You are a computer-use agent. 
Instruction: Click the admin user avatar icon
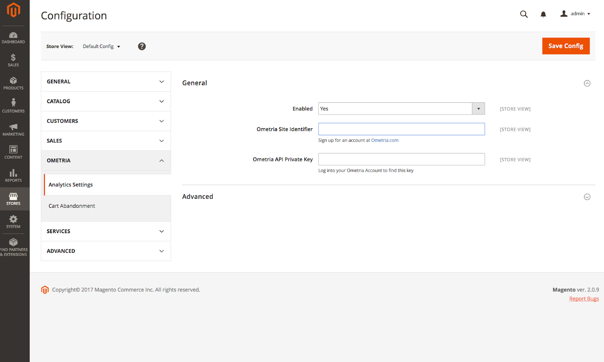tap(564, 14)
